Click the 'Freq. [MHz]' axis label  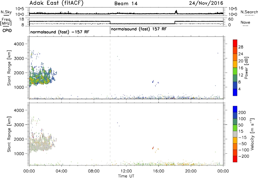coord(6,22)
